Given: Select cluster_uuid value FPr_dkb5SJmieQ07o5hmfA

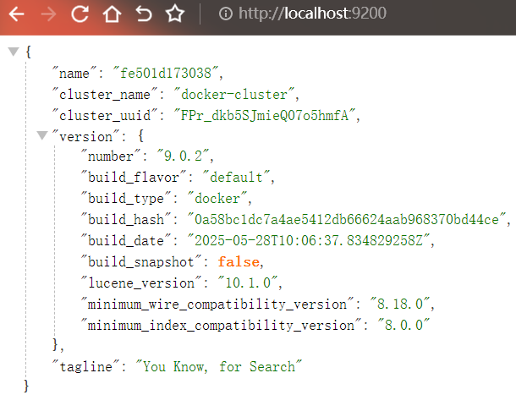Looking at the screenshot, I should tap(265, 116).
